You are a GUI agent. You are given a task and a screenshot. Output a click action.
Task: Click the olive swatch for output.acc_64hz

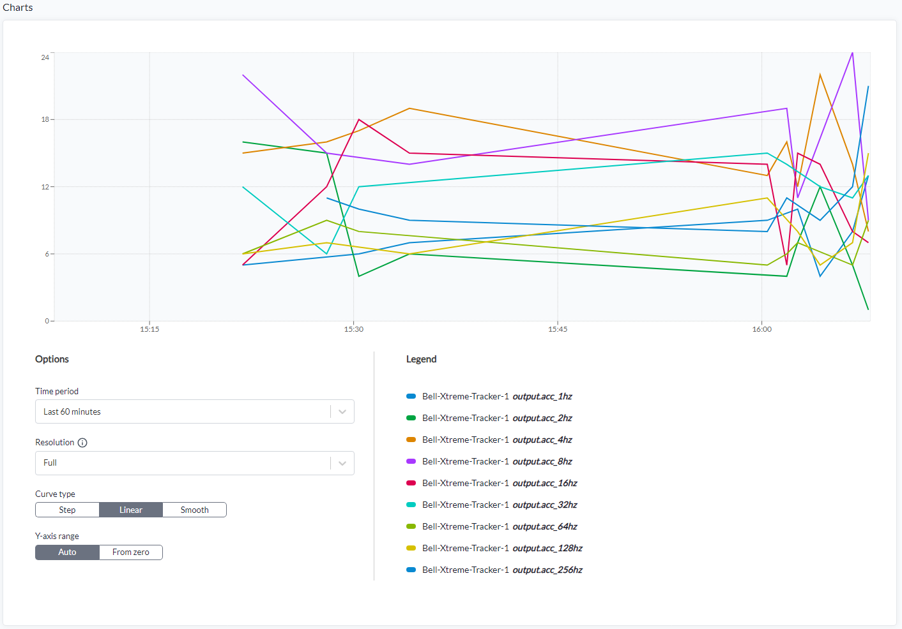[x=411, y=526]
